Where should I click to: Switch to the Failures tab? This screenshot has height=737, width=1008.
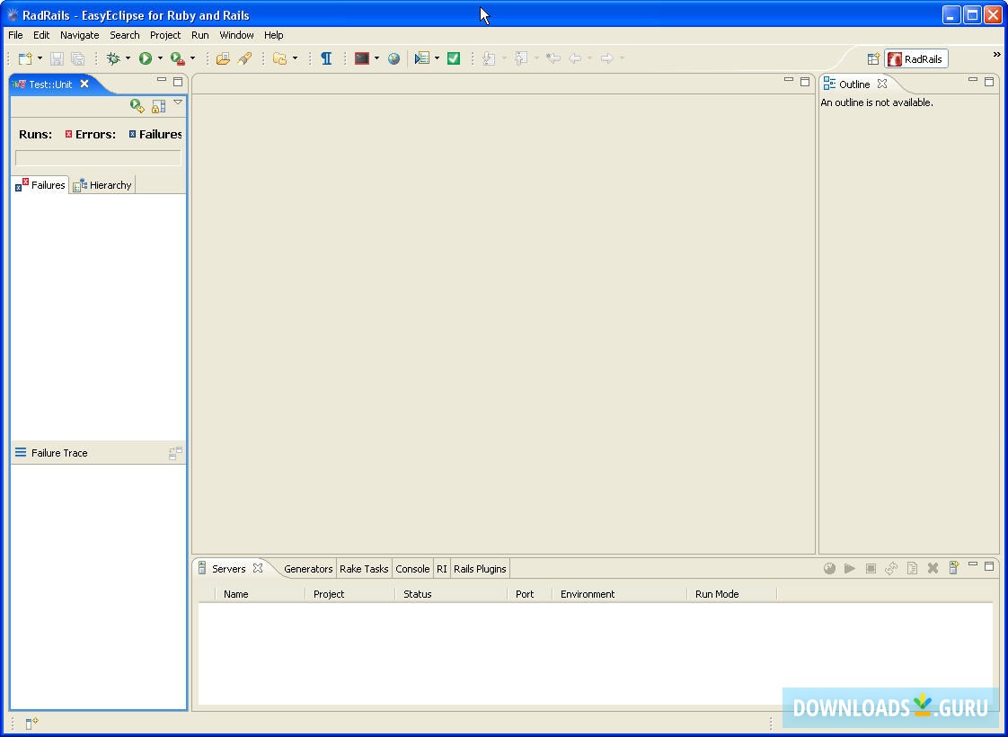[40, 184]
